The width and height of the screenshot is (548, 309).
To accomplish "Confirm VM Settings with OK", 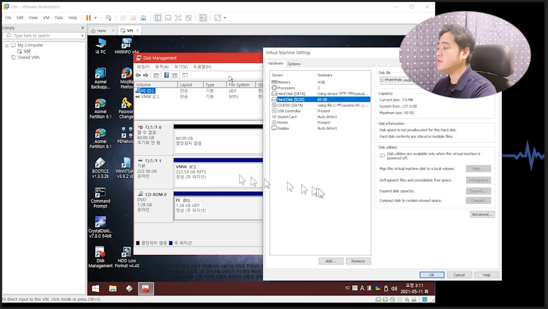I will [432, 275].
